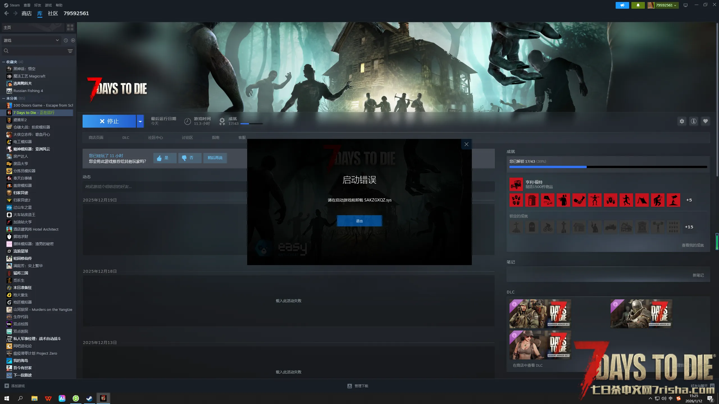Click the 退出 button in error dialog
Image resolution: width=719 pixels, height=404 pixels.
click(359, 221)
